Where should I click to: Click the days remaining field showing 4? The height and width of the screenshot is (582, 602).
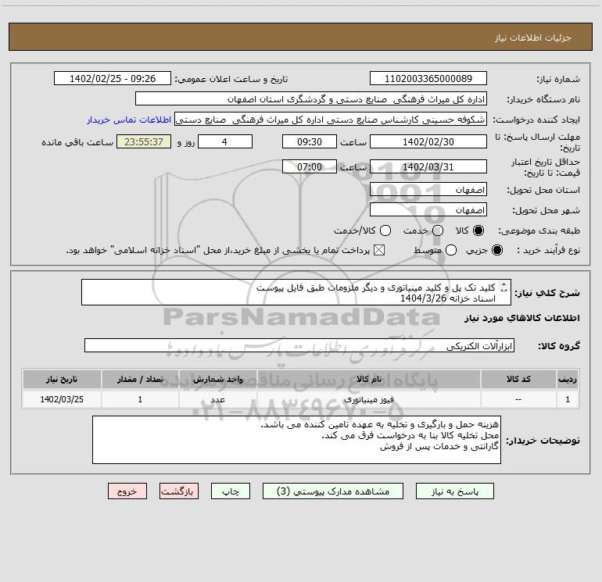225,141
